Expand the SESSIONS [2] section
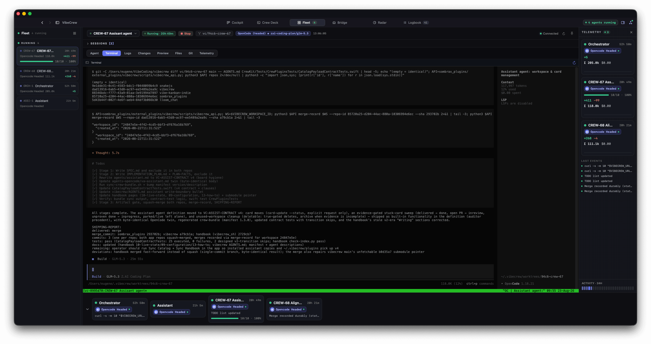This screenshot has height=344, width=651. [x=100, y=44]
